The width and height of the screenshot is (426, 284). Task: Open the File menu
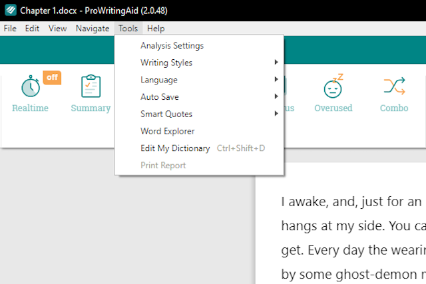tap(10, 28)
